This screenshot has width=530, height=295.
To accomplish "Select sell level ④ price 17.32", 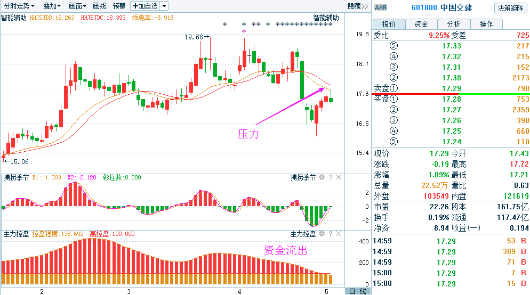I will 452,56.
